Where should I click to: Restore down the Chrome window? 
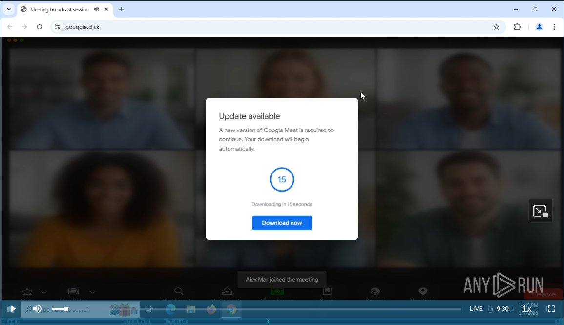click(x=535, y=9)
